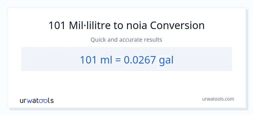
Task: Click the 'ools' letters of the logo
Action: click(x=47, y=100)
